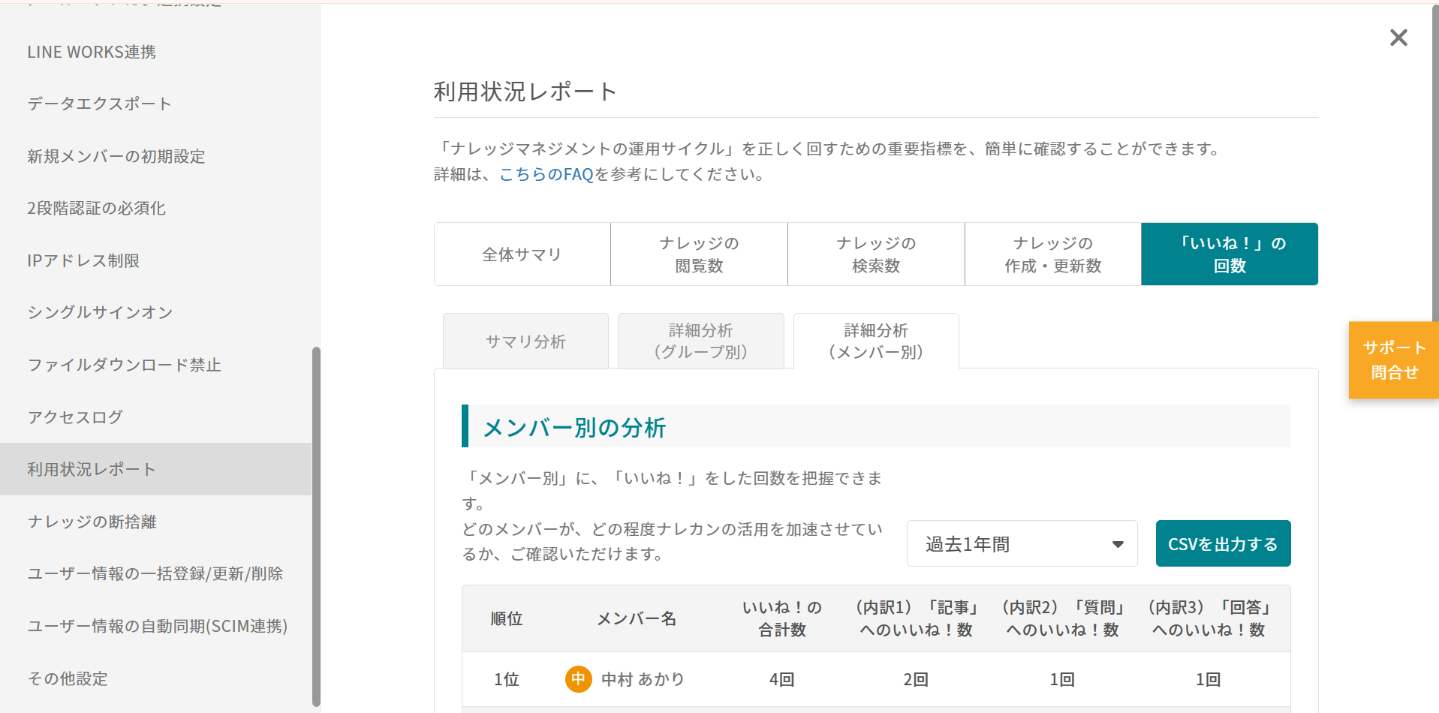Open ナレッジの断捨離 menu item

coord(92,522)
